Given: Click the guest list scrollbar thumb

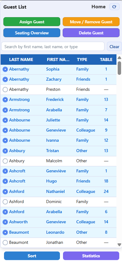Looking at the screenshot, I should click(x=119, y=68).
